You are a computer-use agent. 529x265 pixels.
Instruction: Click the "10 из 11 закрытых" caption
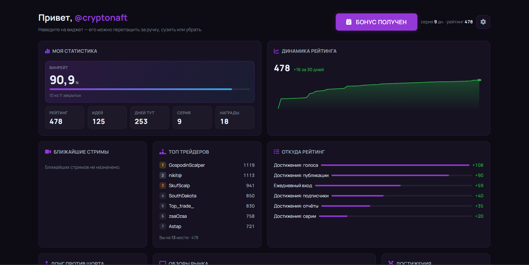pyautogui.click(x=65, y=95)
